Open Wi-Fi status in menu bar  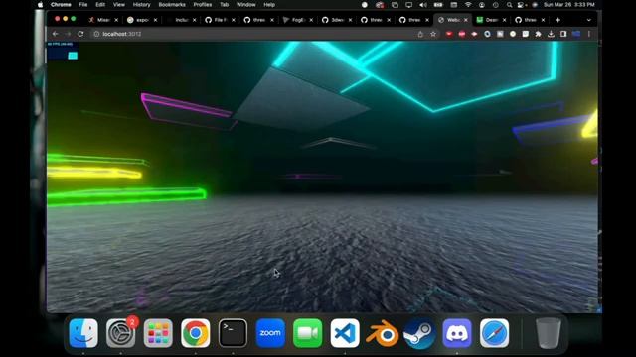[468, 5]
